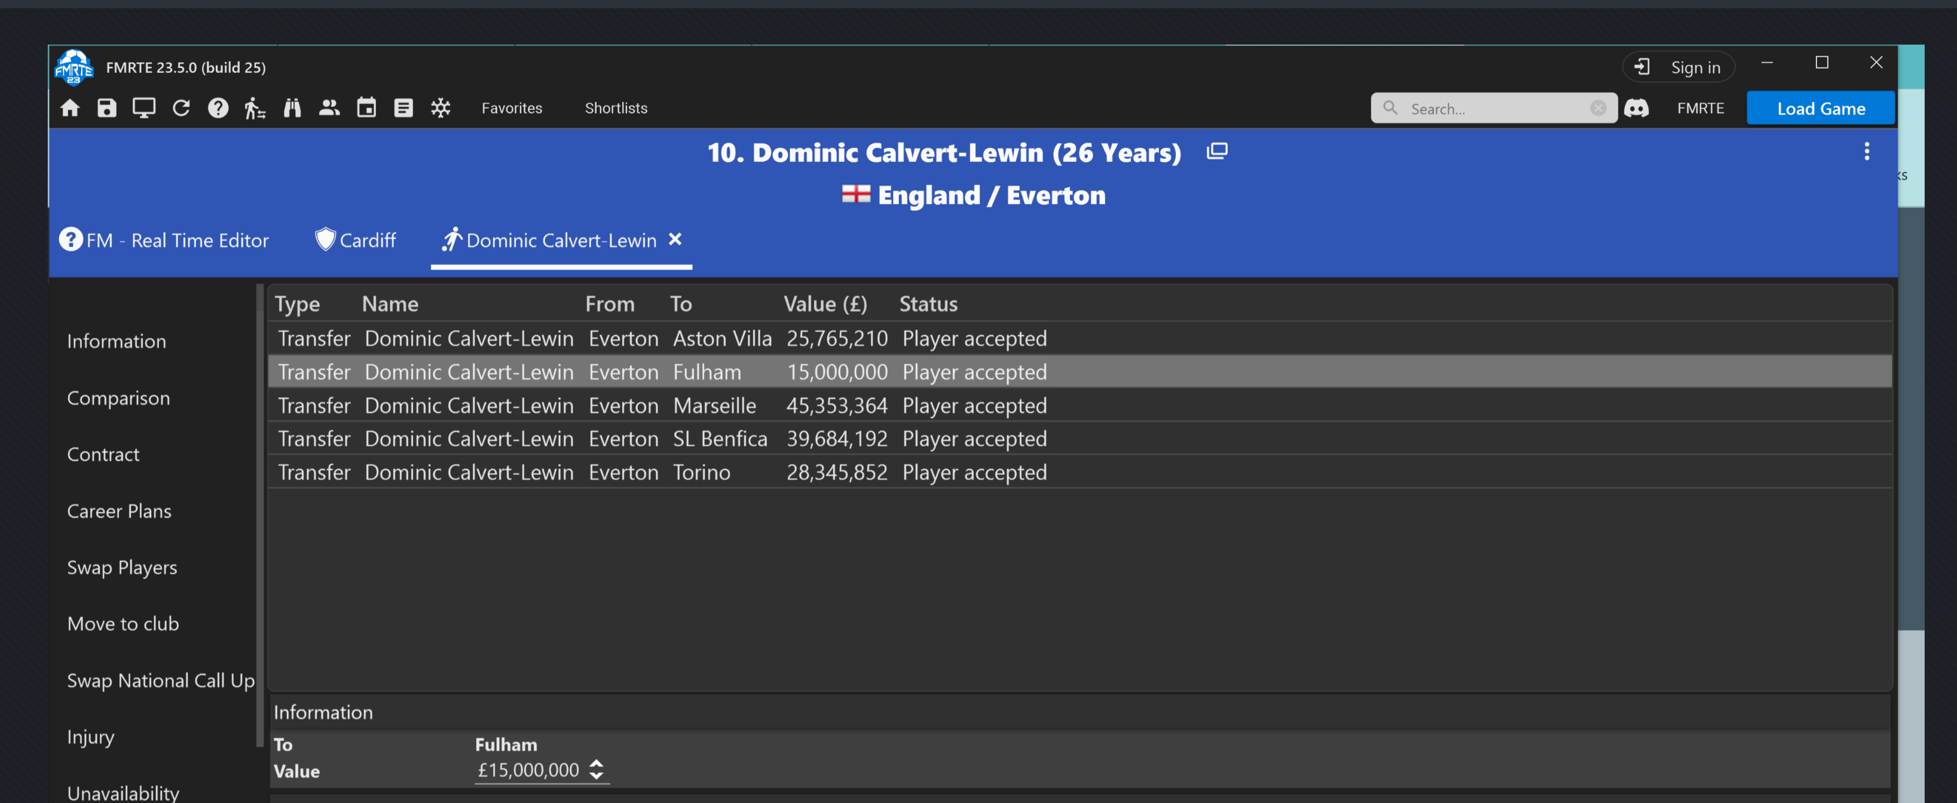Open the Information sidebar section

coord(116,341)
